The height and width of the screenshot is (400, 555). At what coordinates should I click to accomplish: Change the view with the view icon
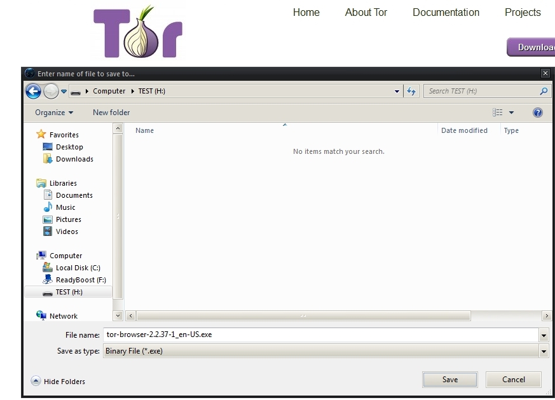pos(497,113)
